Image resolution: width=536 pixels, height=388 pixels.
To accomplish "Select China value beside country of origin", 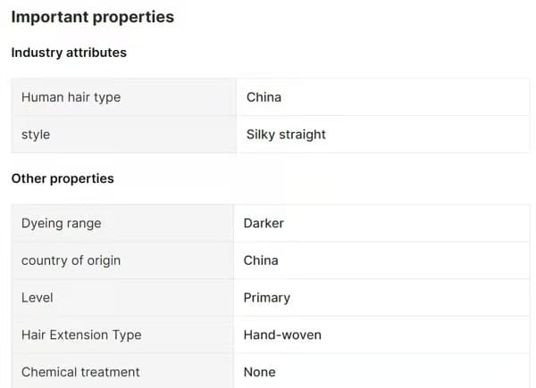I will [x=261, y=260].
